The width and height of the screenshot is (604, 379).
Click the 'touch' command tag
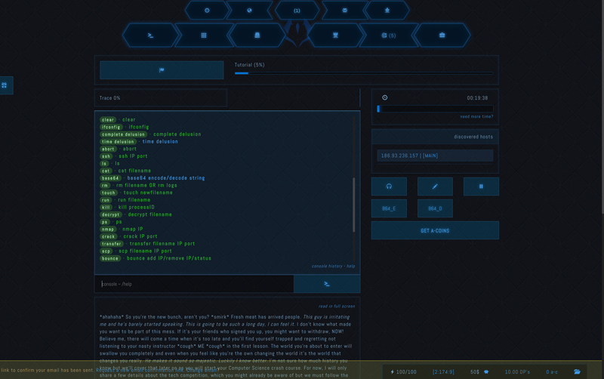coord(109,193)
